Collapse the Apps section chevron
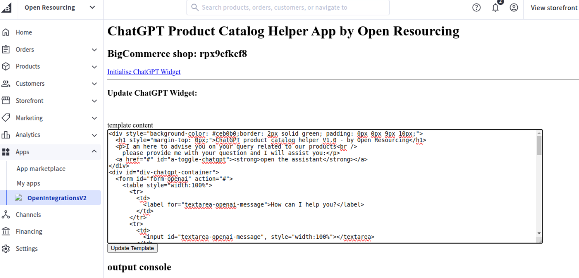579x278 pixels. [x=94, y=152]
